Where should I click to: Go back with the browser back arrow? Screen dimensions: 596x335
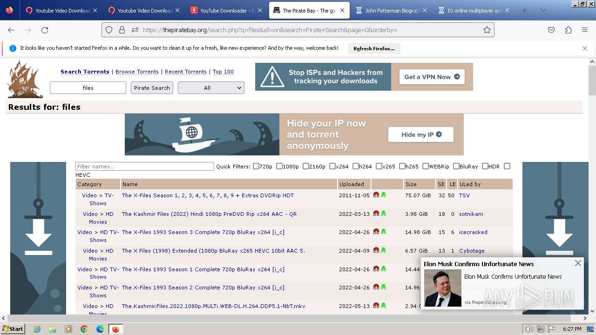tap(11, 30)
